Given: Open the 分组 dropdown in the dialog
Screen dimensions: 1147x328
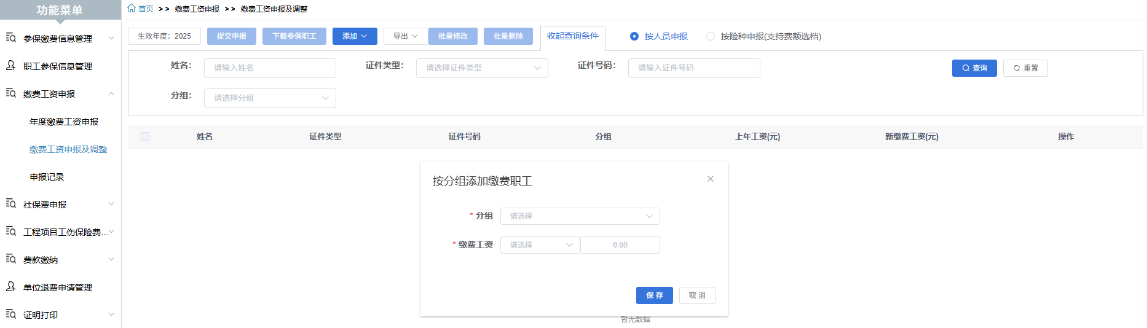Looking at the screenshot, I should pyautogui.click(x=580, y=216).
